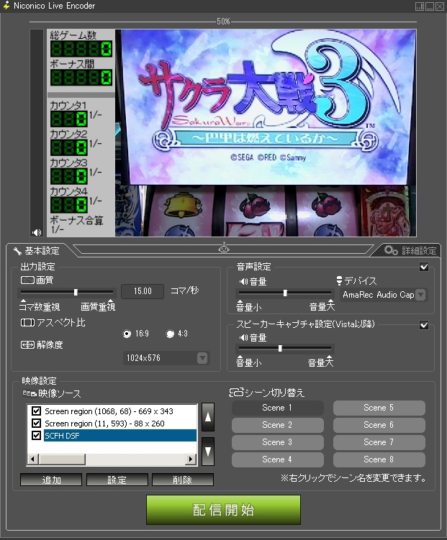Viewport: 447px width, 540px height.
Task: Select the SCFH DSF source row
Action: 120,435
